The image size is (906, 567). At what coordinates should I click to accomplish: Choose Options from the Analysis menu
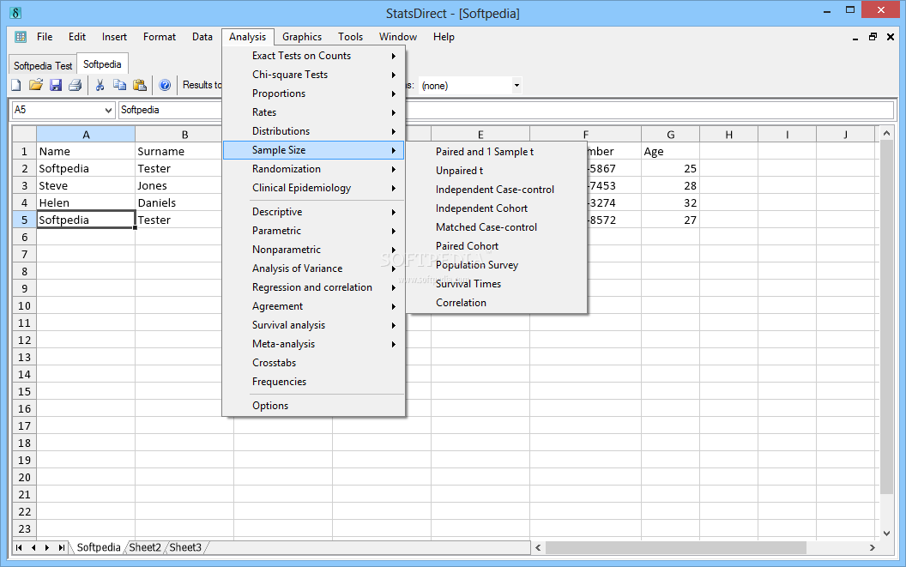click(x=314, y=406)
